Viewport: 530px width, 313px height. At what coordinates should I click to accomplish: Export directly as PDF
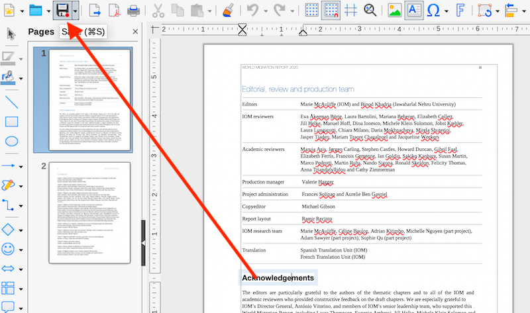[x=115, y=11]
